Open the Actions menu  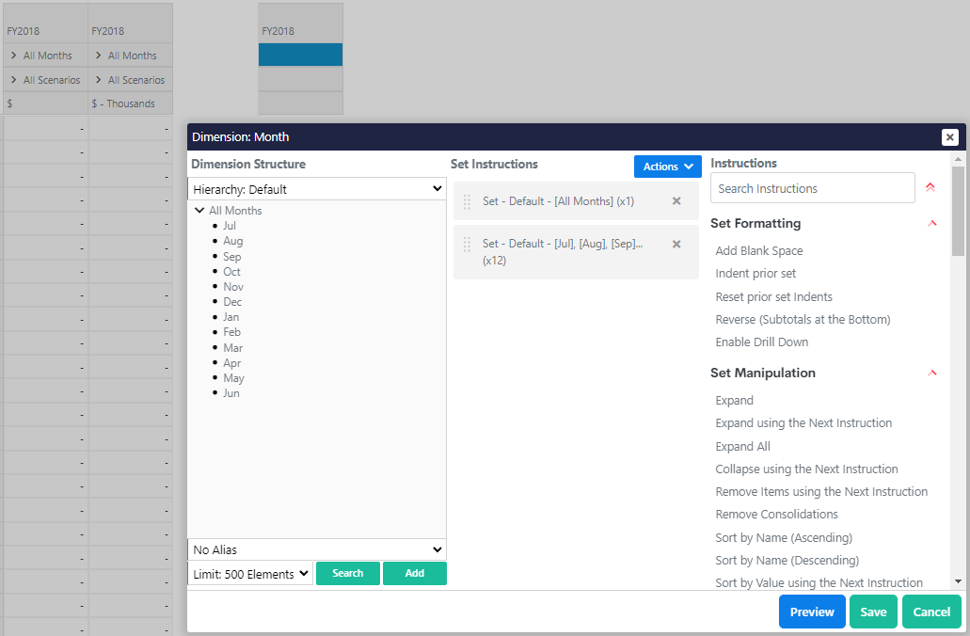[668, 167]
